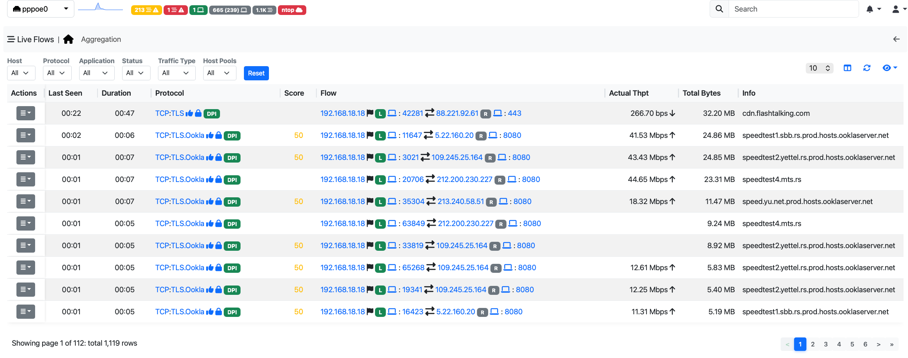Image resolution: width=908 pixels, height=358 pixels.
Task: Open the notifications bell menu
Action: coord(873,9)
